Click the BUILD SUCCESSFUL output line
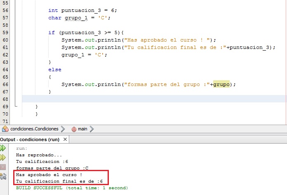The image size is (287, 195). (x=72, y=188)
